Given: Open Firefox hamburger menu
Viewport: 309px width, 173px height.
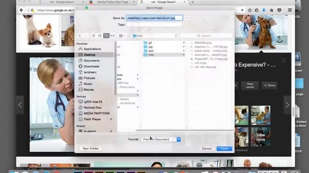Looking at the screenshot, I should 290,10.
